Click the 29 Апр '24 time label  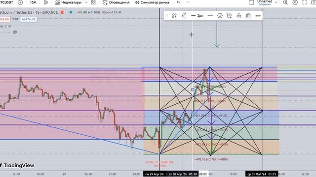155,174
